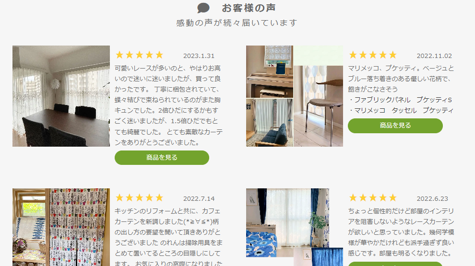The image size is (475, 266).
Task: Click the speech bubble icon beside お客様の声
Action: [x=203, y=8]
